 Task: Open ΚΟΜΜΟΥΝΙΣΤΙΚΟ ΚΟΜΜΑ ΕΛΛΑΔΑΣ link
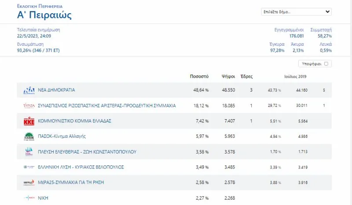click(74, 121)
